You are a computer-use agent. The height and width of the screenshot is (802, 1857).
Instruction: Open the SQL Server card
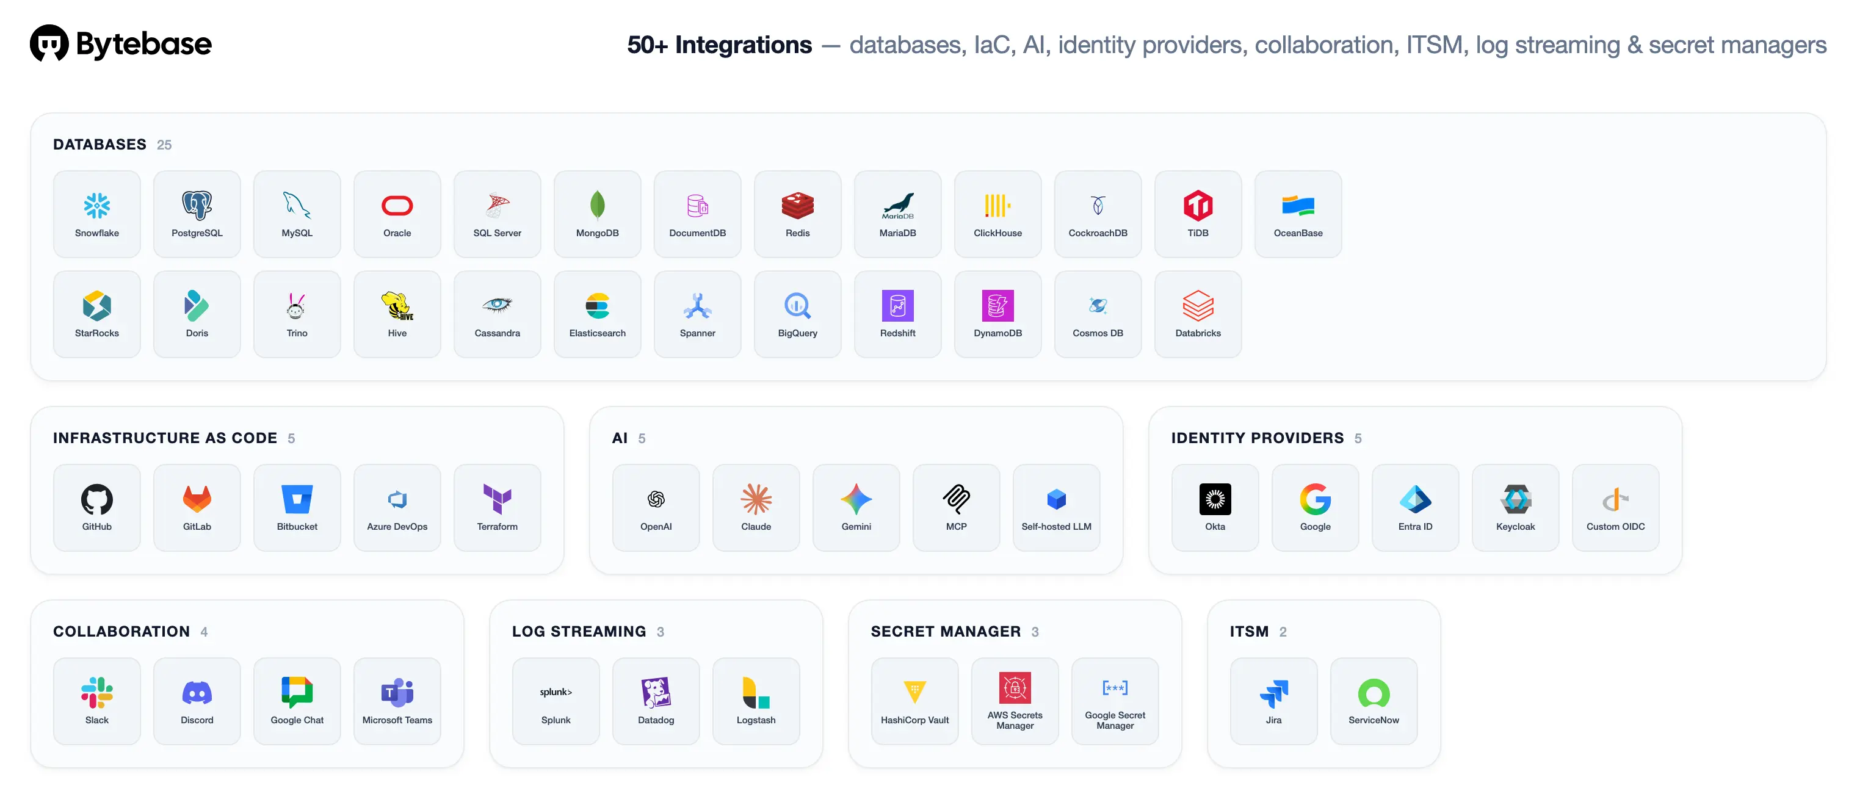498,214
